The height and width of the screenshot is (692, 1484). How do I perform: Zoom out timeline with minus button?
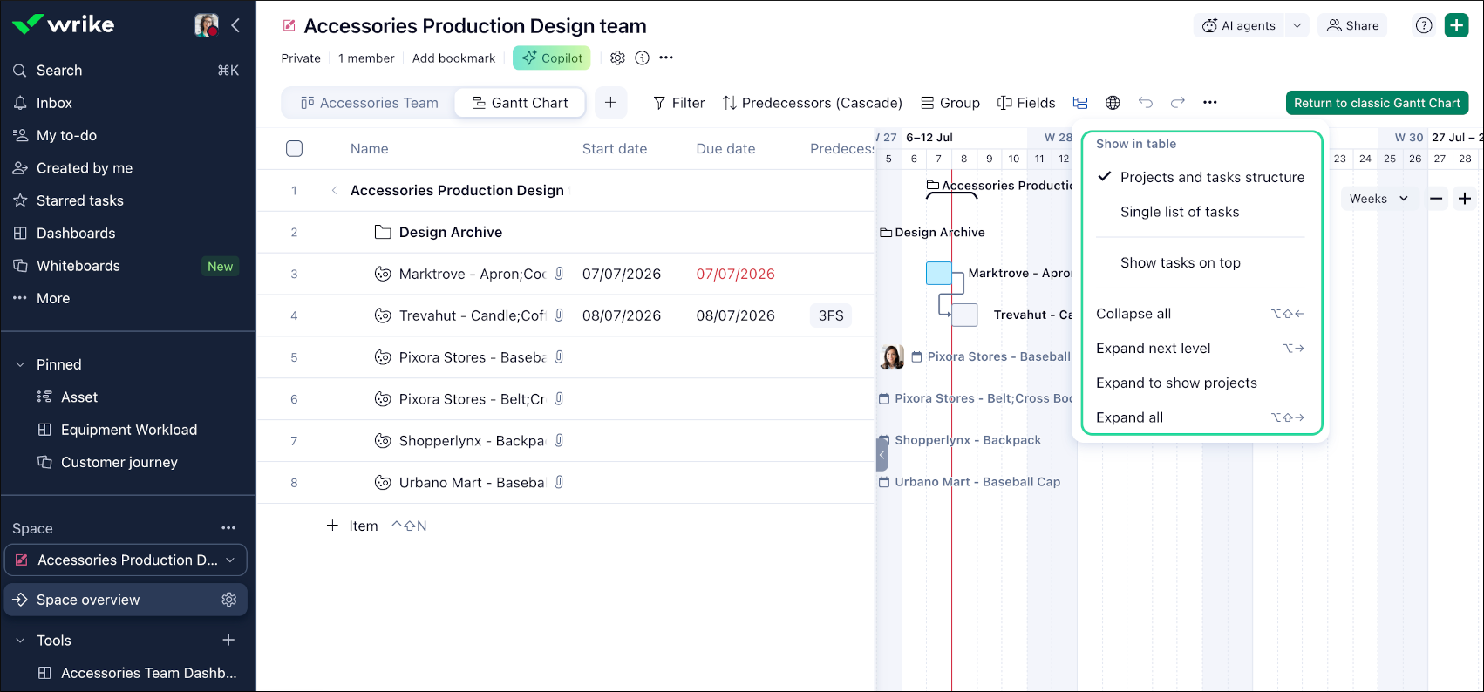(x=1436, y=199)
